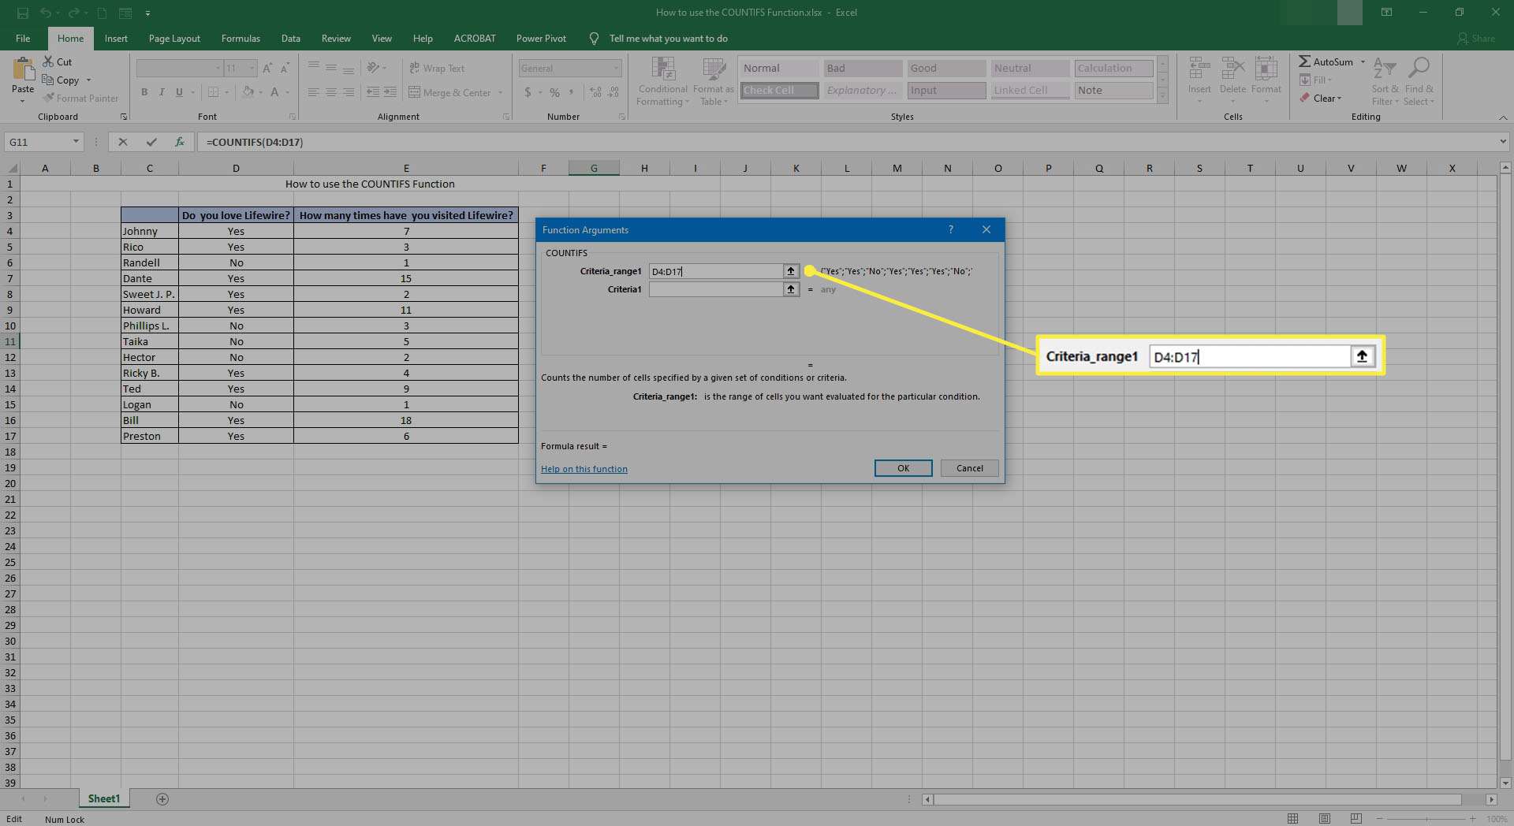
Task: Switch to the Data tab
Action: pos(291,38)
